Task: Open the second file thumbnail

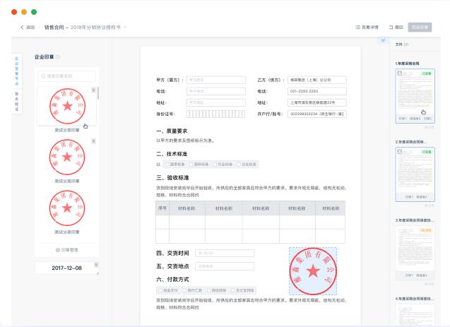Action: coord(415,174)
